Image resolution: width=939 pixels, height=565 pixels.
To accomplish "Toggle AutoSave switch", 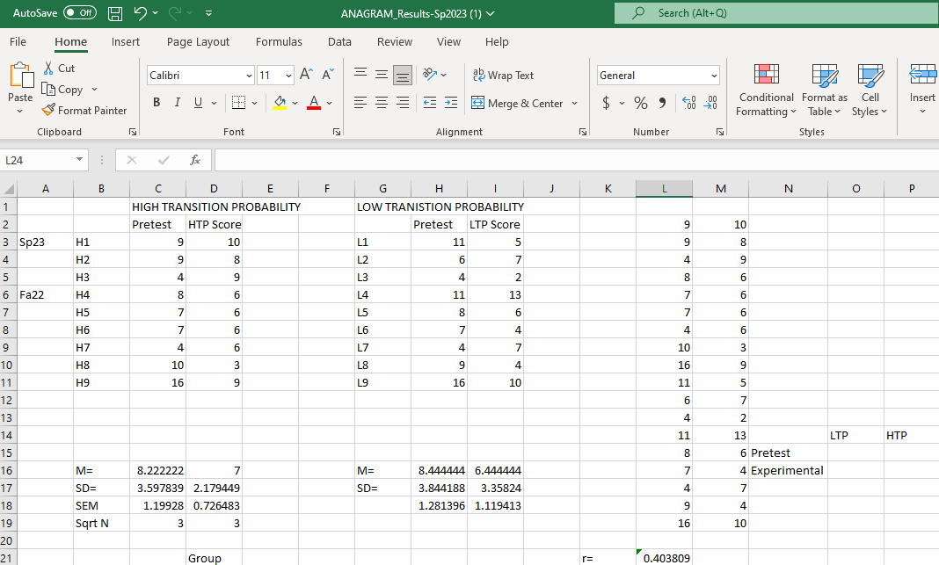I will tap(80, 13).
